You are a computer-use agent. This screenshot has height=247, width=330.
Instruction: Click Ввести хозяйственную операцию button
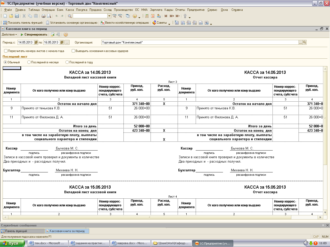[x=125, y=23]
